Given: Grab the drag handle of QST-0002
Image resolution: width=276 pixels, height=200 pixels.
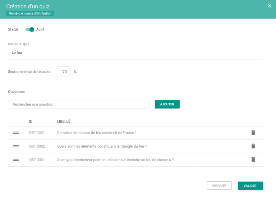Looking at the screenshot, I should tap(16, 146).
